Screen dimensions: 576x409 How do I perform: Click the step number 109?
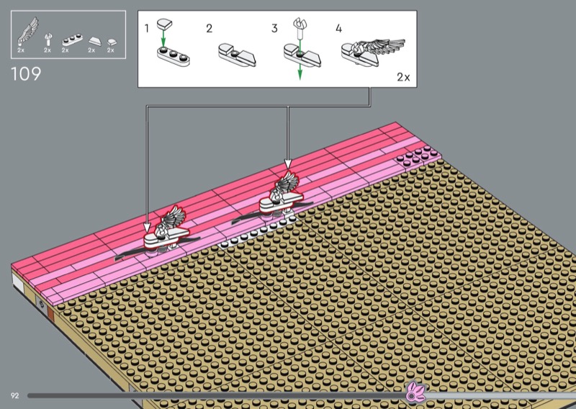tap(26, 73)
